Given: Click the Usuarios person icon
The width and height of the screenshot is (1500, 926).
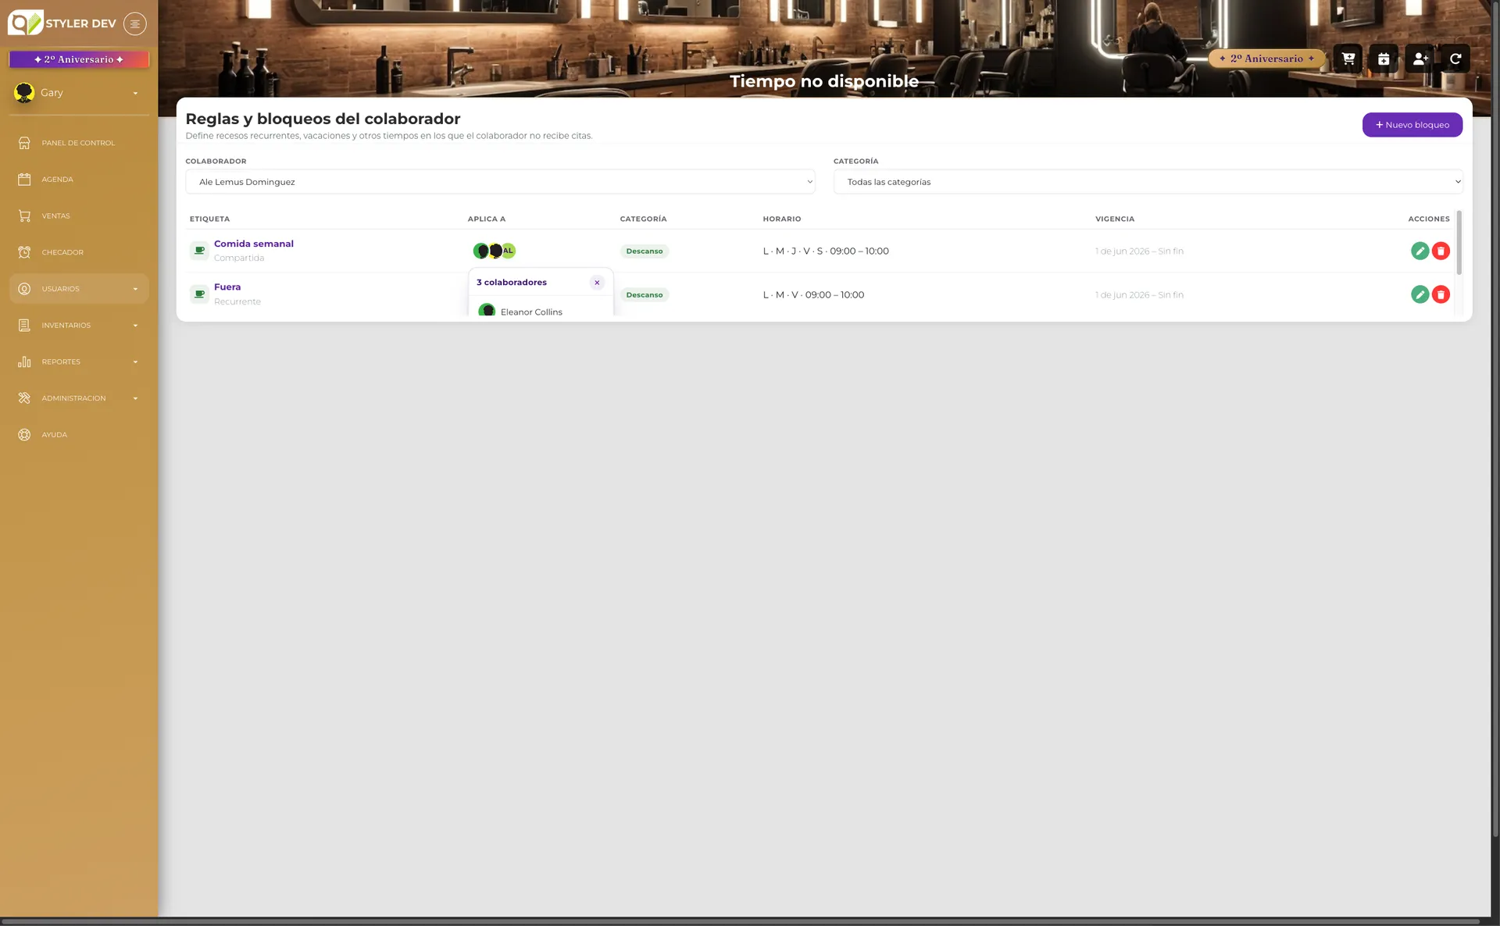Looking at the screenshot, I should (24, 289).
